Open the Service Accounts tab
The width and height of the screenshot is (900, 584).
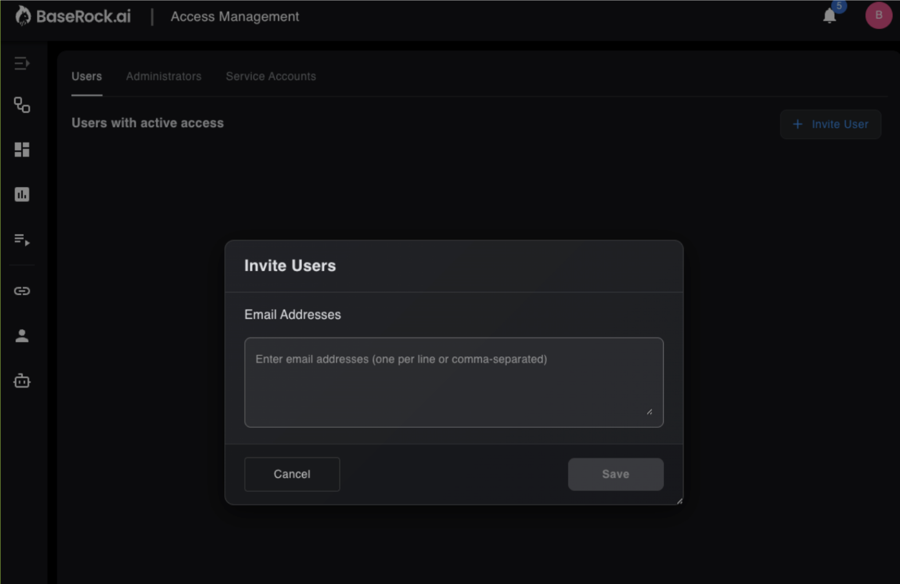click(271, 76)
